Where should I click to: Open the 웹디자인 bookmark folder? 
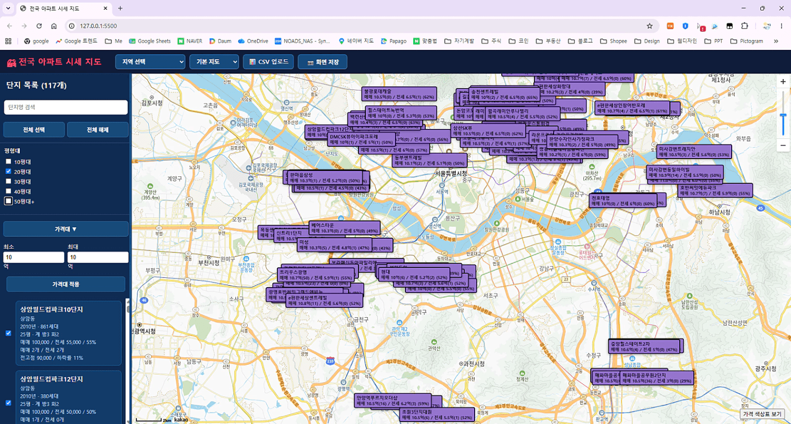[x=682, y=41]
